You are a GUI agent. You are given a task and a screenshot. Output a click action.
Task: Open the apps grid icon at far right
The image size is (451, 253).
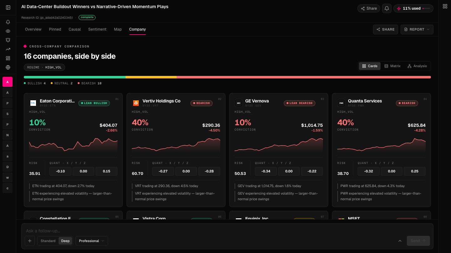point(445,6)
